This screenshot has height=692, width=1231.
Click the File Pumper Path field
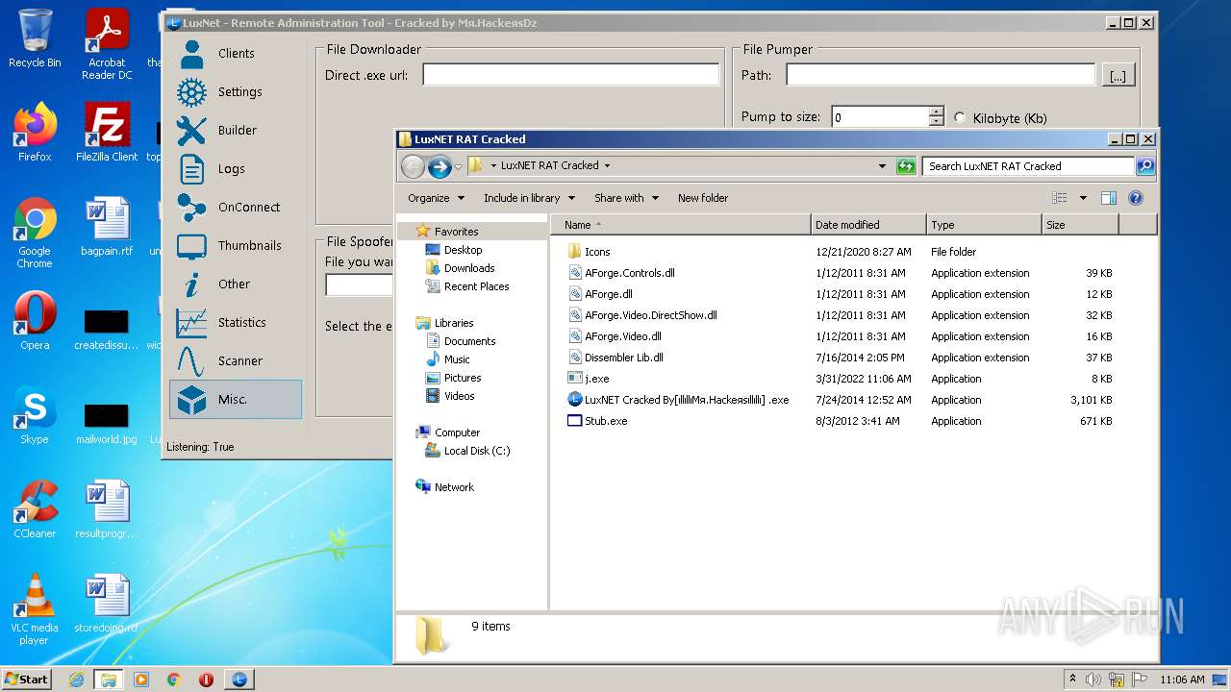point(941,75)
